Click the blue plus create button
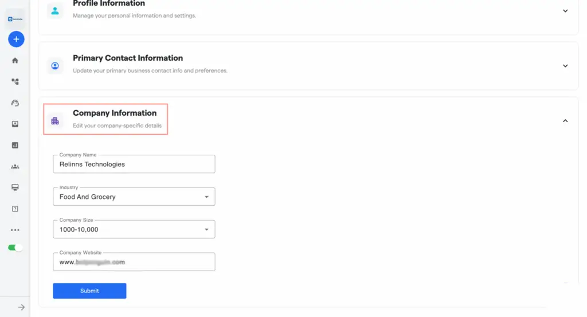 pos(15,39)
